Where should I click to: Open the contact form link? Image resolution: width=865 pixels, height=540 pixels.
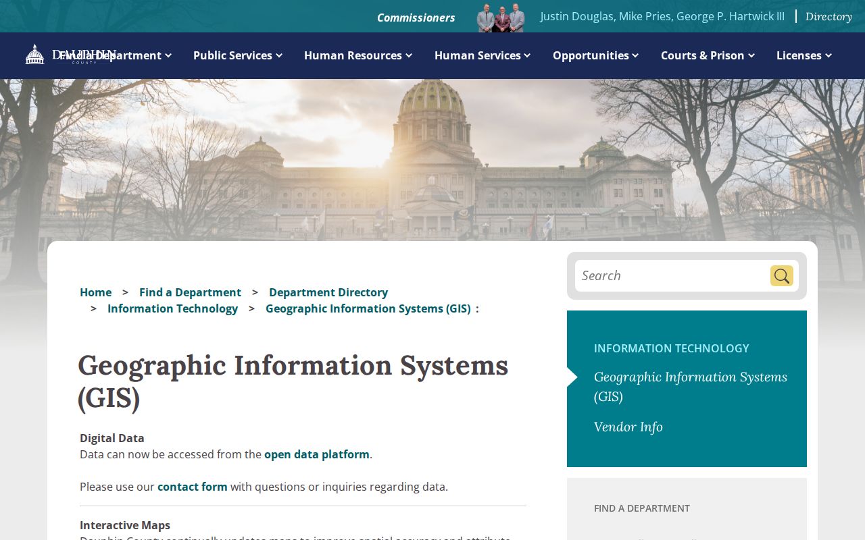[x=192, y=487]
